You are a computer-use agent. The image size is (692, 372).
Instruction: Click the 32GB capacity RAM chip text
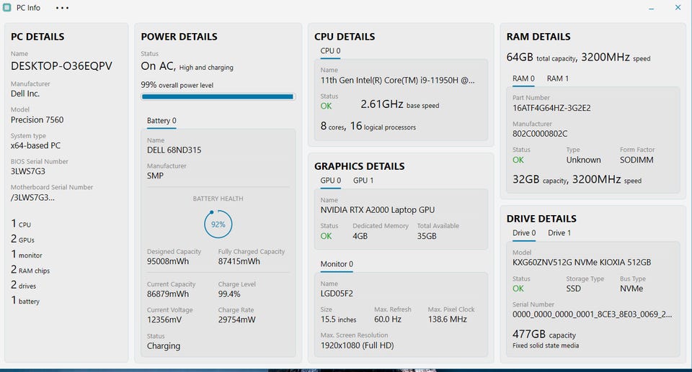pyautogui.click(x=540, y=180)
